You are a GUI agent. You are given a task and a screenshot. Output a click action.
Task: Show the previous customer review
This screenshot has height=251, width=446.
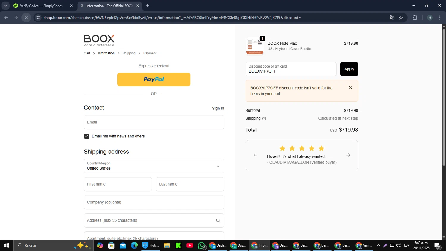pos(255,155)
